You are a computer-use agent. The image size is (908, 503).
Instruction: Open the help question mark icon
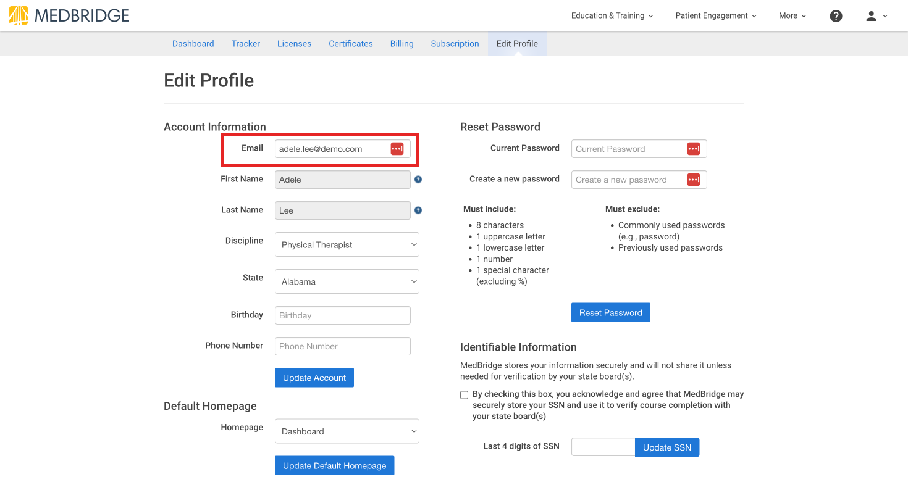tap(836, 16)
